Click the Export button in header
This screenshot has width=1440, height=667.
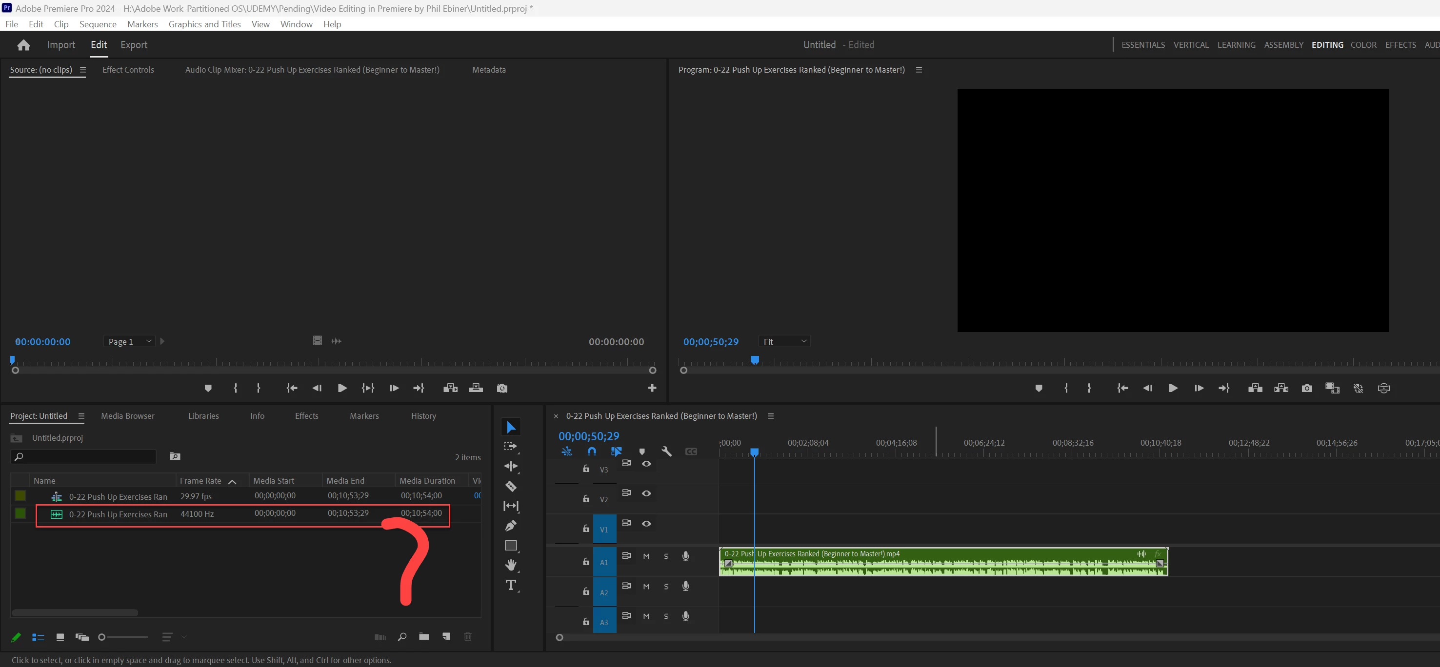(134, 45)
